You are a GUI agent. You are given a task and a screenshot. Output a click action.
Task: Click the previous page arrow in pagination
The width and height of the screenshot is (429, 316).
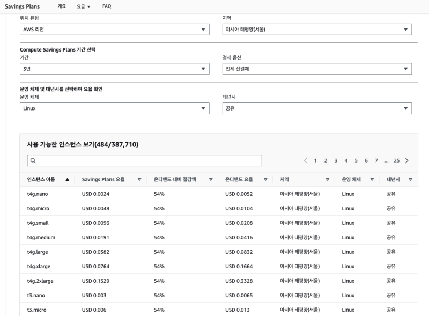[x=306, y=160]
